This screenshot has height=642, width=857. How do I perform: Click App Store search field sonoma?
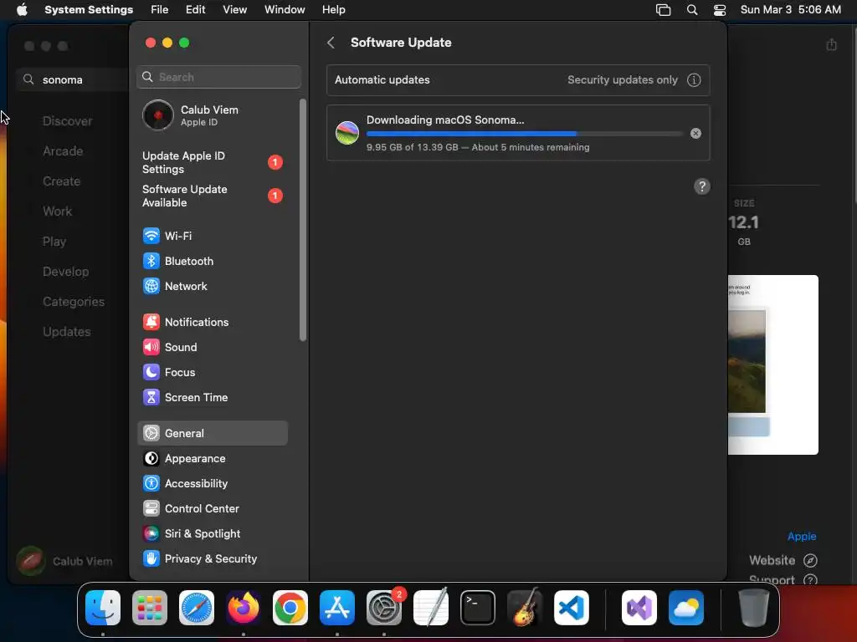click(73, 79)
